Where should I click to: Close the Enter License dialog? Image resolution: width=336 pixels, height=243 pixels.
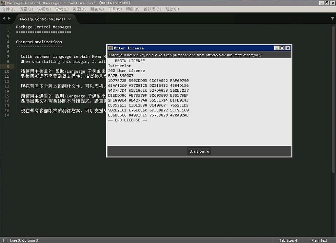pos(288,48)
